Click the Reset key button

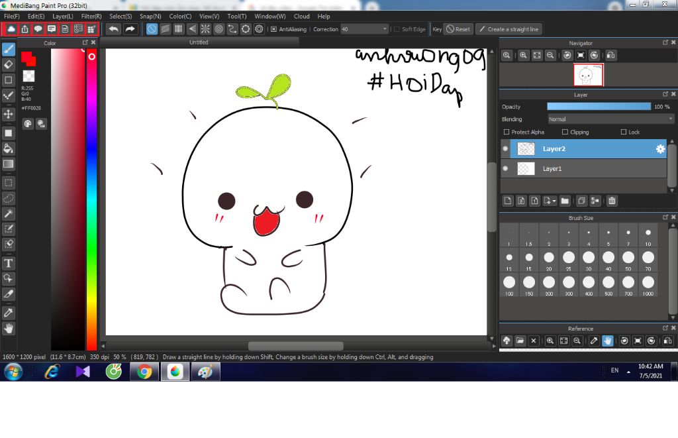tap(458, 29)
